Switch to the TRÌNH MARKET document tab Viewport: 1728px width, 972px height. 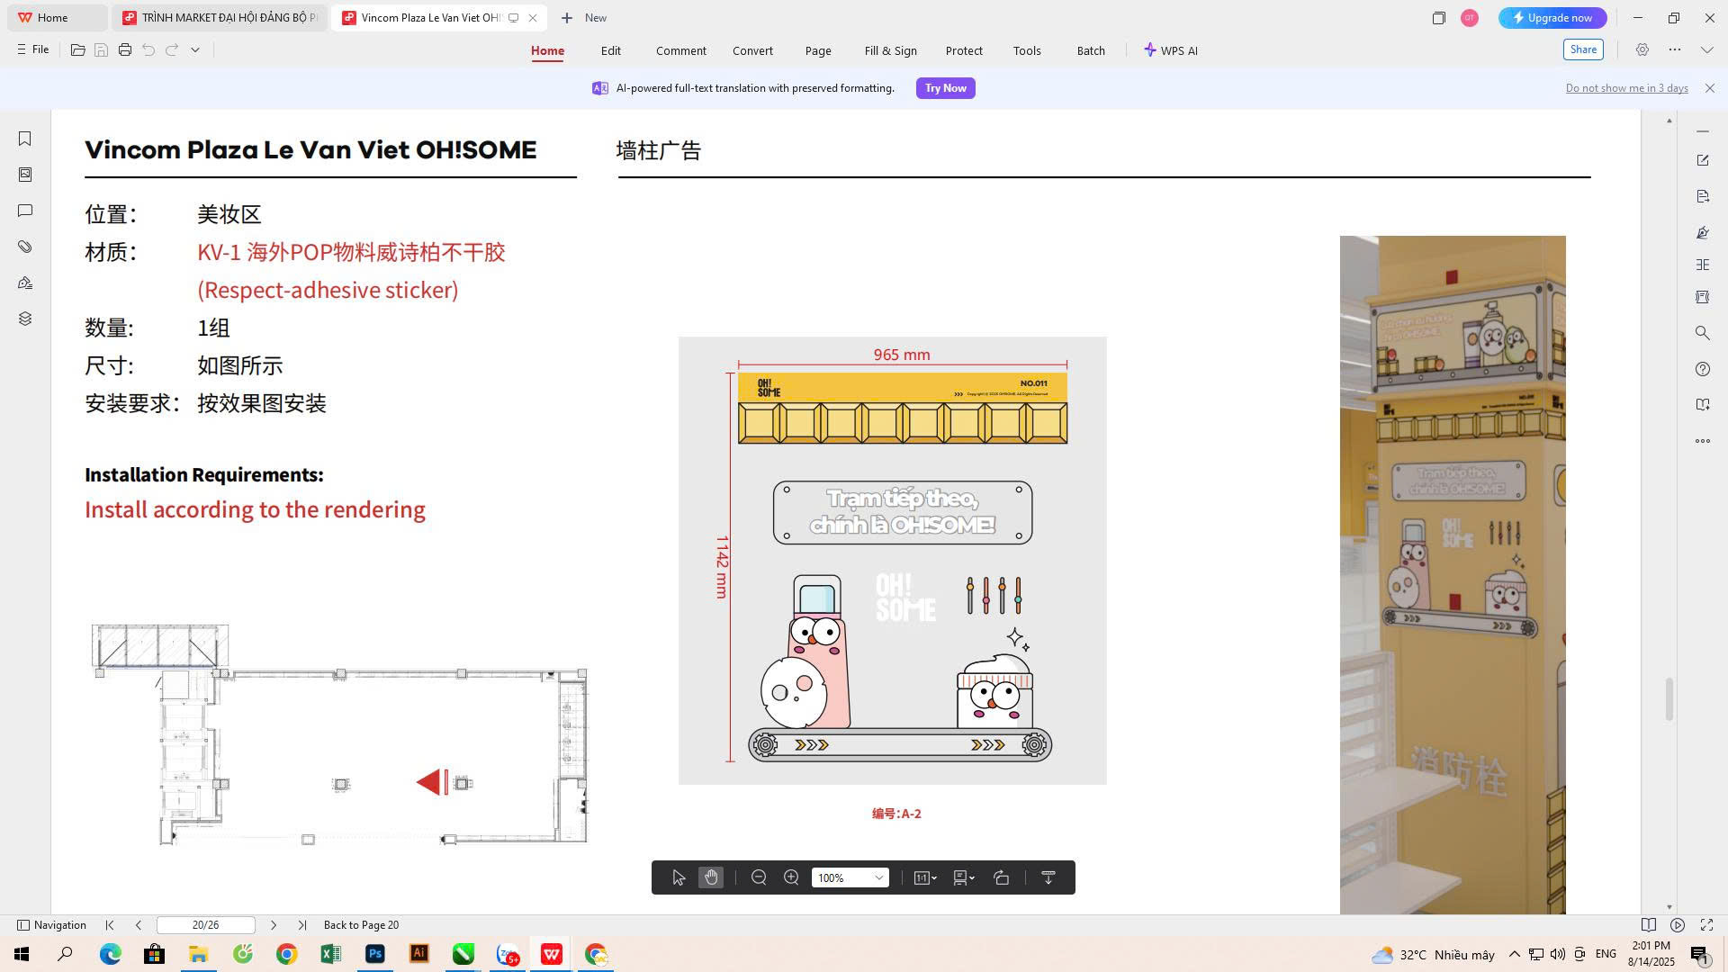[x=220, y=18]
